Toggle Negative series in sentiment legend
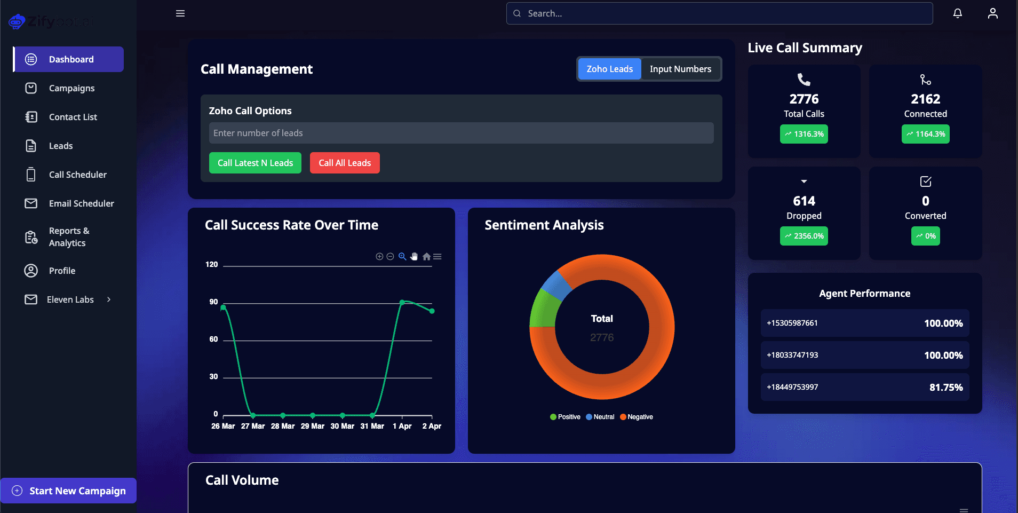 coord(637,417)
